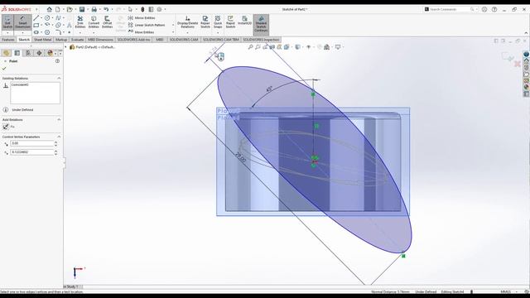Confirm Point properties with green checkmark
Image resolution: width=530 pixels, height=298 pixels.
(4, 69)
